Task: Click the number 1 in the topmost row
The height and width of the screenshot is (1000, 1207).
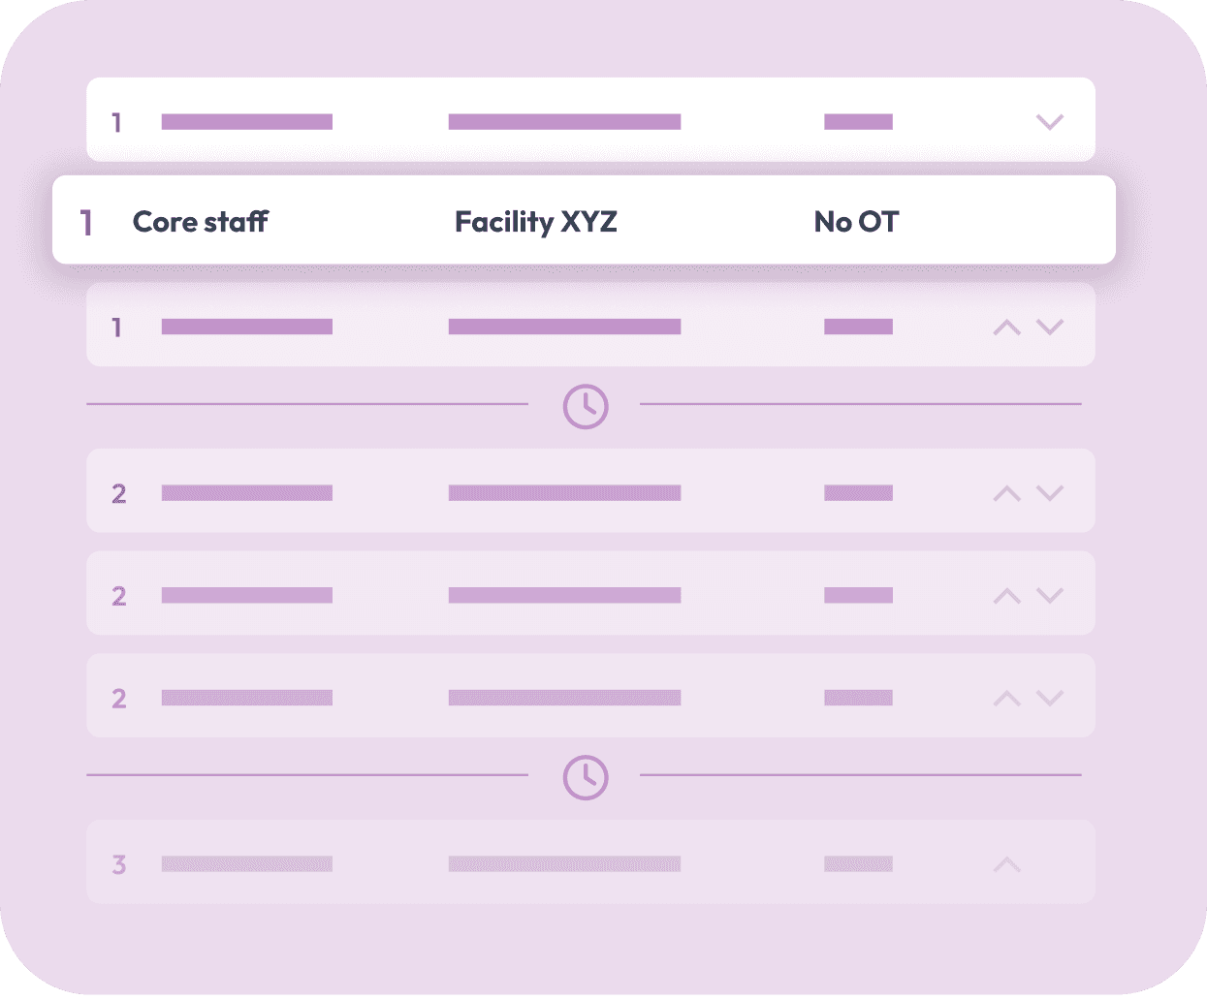Action: 117,123
